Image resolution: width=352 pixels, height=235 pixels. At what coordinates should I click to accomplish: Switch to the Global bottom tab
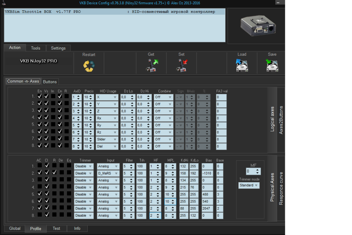click(x=15, y=228)
